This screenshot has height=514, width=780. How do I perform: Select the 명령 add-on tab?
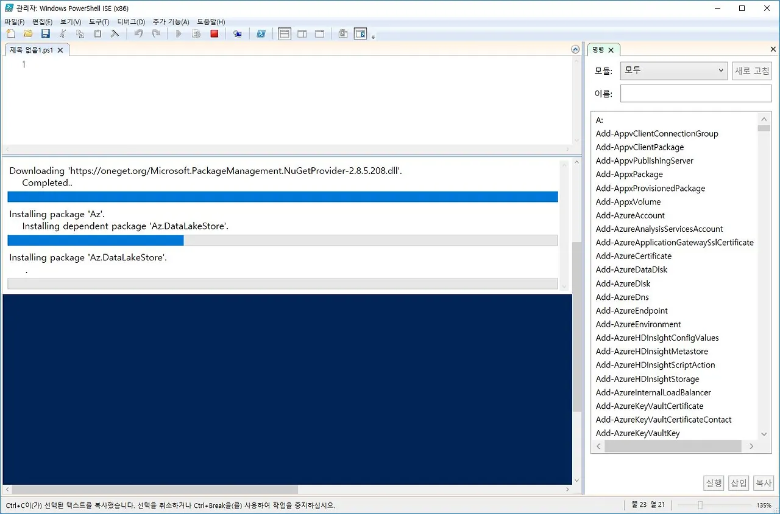[x=598, y=50]
